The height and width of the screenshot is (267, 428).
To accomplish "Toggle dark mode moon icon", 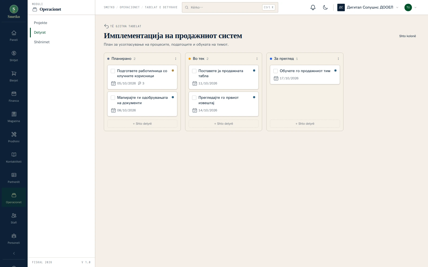I will tap(325, 7).
